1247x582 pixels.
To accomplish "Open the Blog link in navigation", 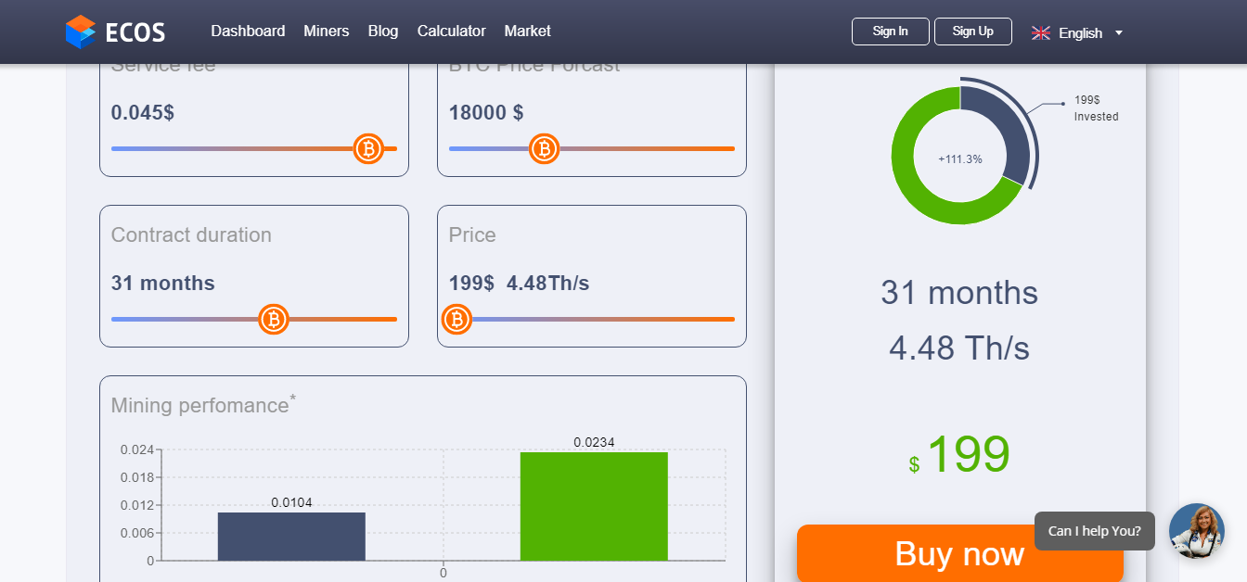I will point(383,31).
